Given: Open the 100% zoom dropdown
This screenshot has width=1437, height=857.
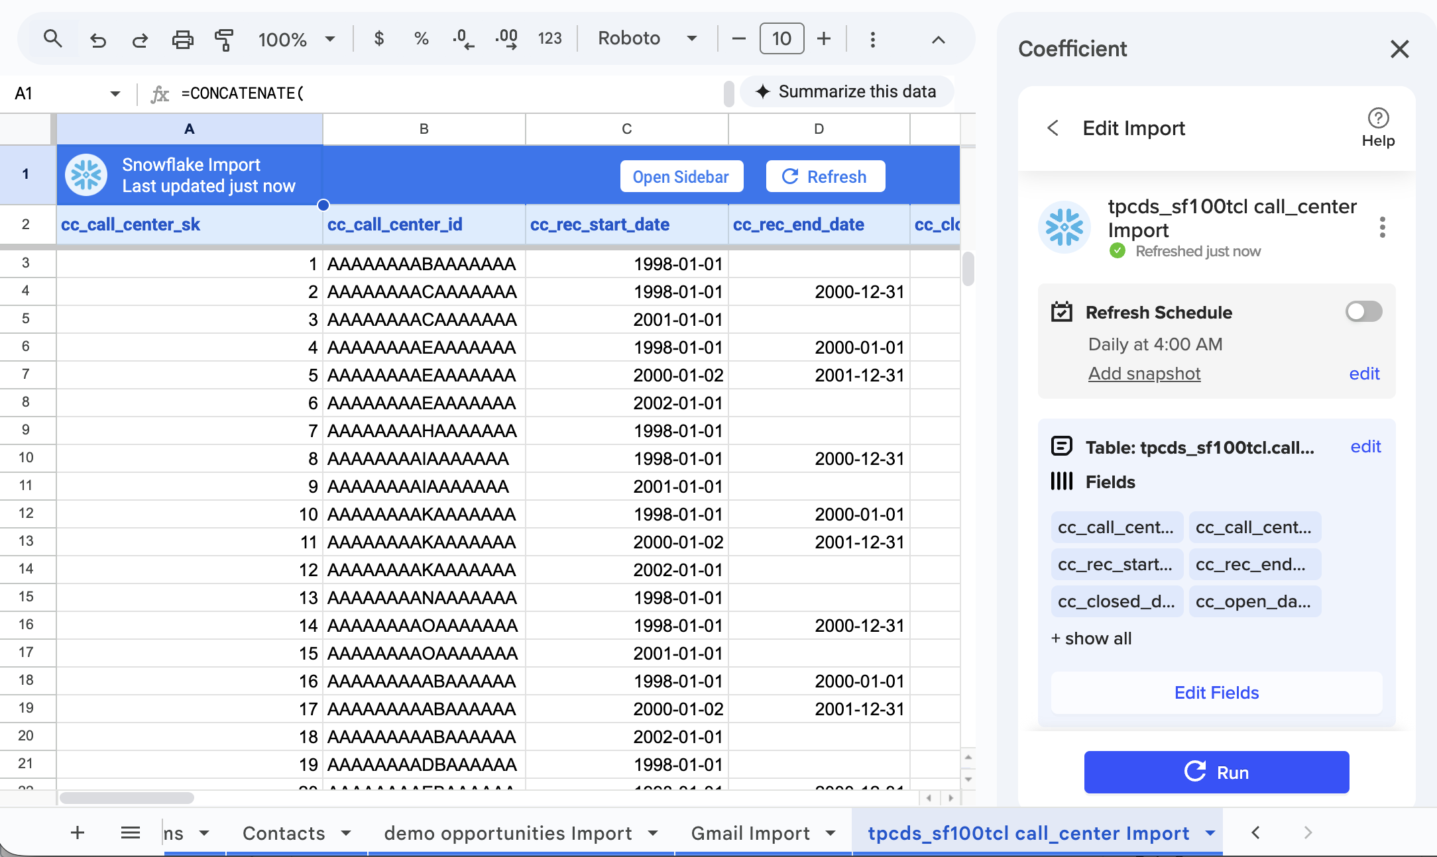Looking at the screenshot, I should tap(296, 39).
